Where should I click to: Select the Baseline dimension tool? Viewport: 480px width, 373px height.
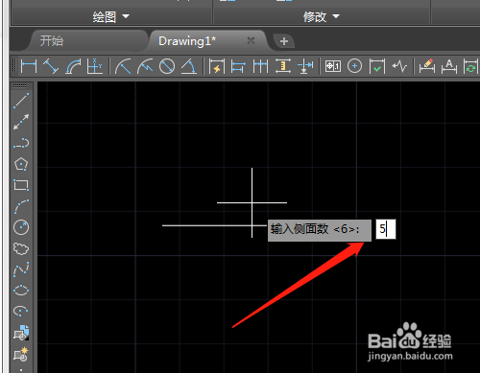pyautogui.click(x=238, y=66)
